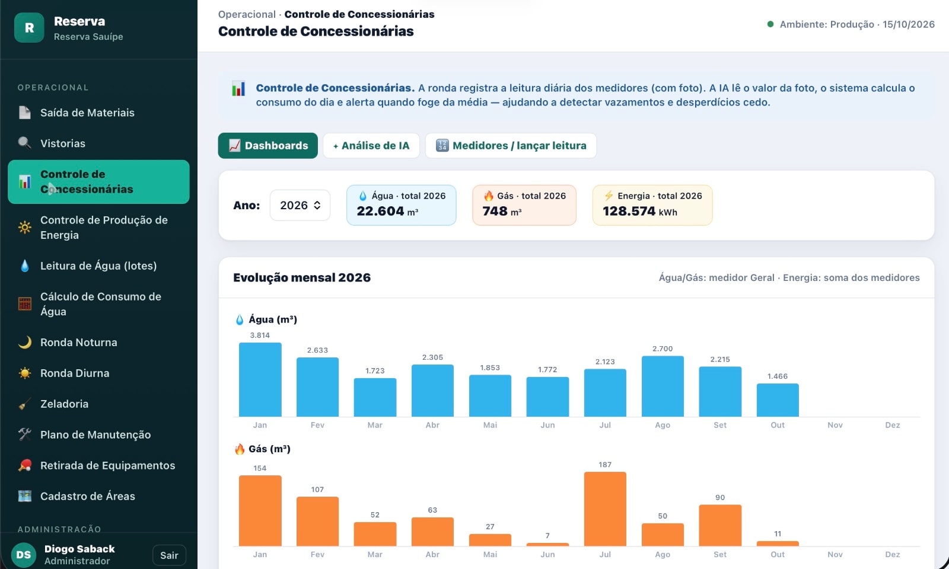
Task: Click the Sair button
Action: tap(169, 555)
